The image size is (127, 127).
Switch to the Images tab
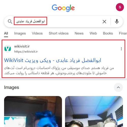coord(20,33)
